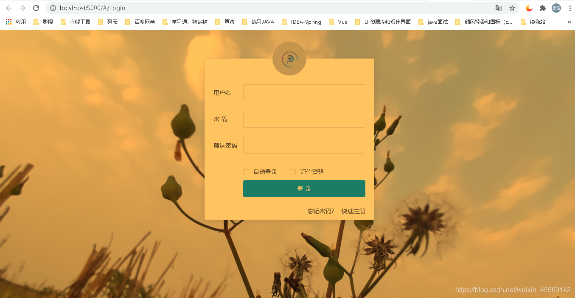Click the browser back arrow
Image resolution: width=575 pixels, height=298 pixels.
pos(9,8)
